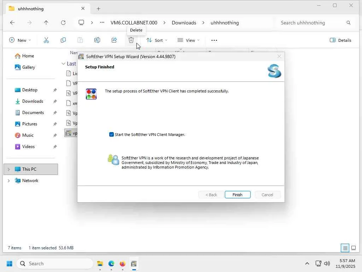Select This PC in navigation pane

click(x=31, y=169)
